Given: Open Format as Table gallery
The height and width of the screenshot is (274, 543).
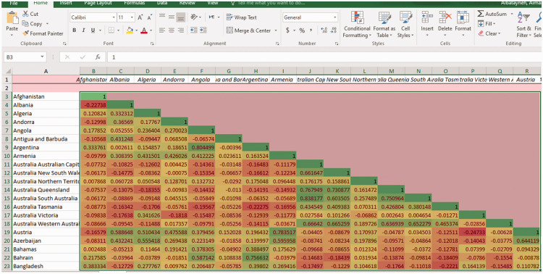Looking at the screenshot, I should tap(384, 24).
